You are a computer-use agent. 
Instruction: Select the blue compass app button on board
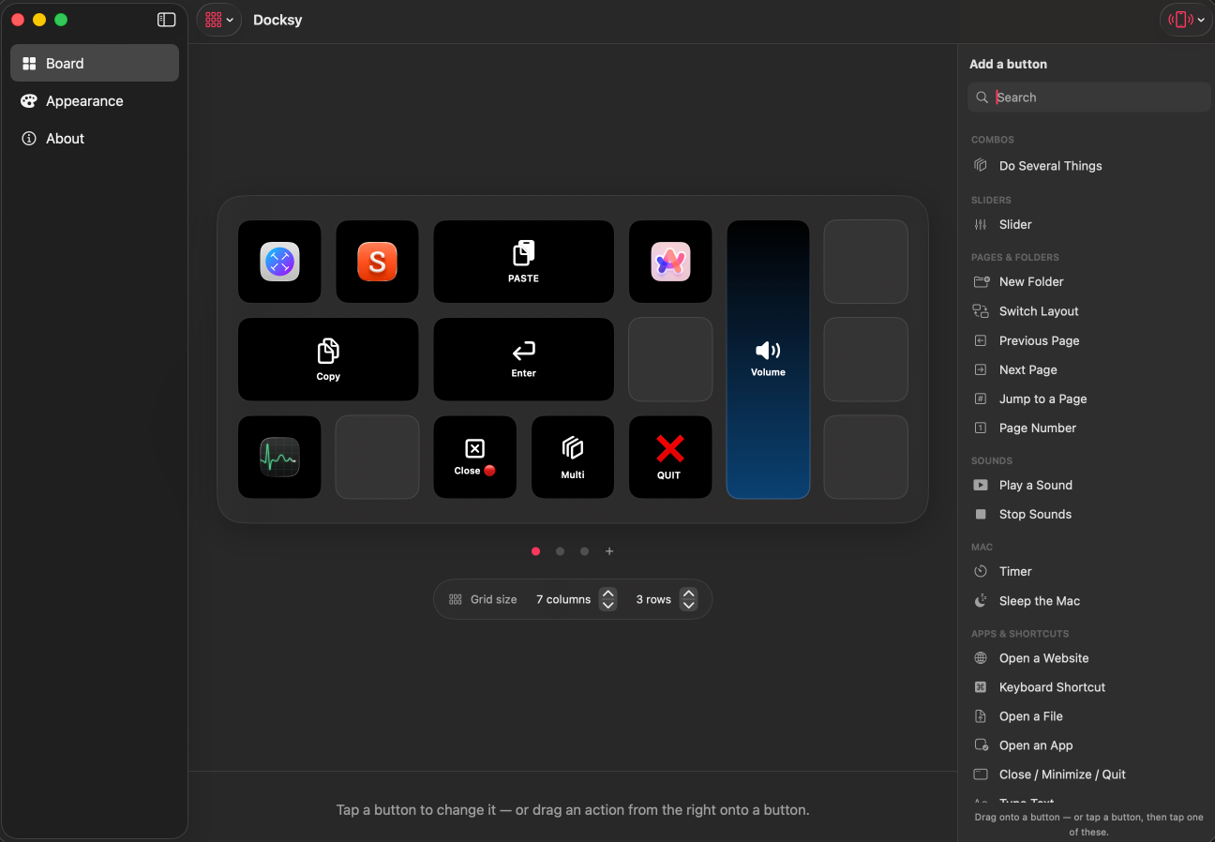279,262
